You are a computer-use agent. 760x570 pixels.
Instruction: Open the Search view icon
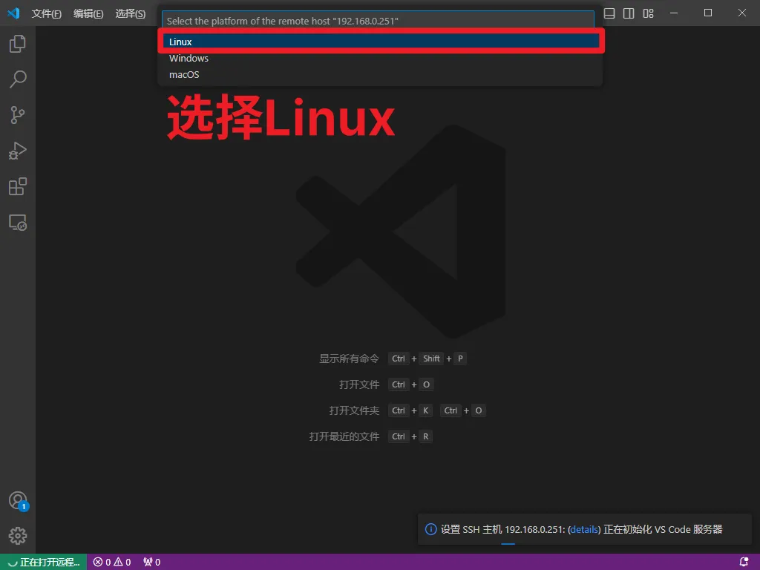click(x=18, y=79)
